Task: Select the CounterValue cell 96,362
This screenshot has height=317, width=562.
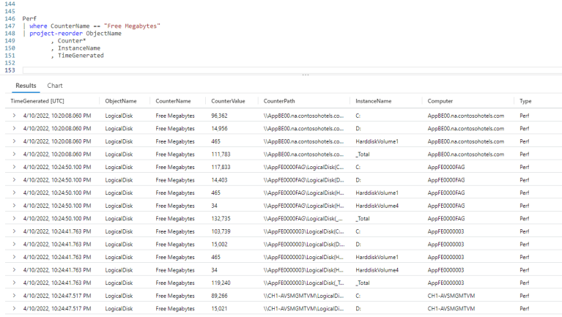Action: (219, 116)
